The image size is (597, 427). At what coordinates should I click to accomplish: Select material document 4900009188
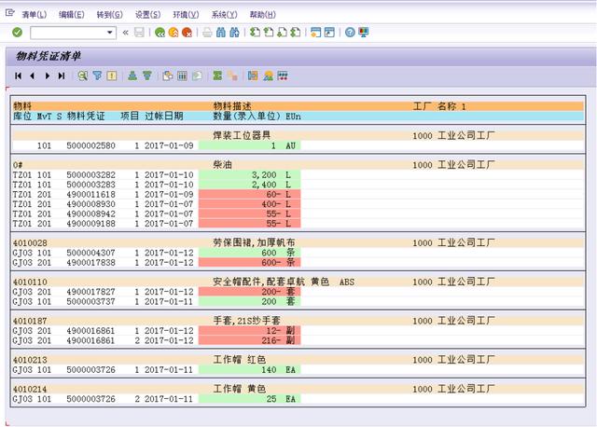(91, 224)
